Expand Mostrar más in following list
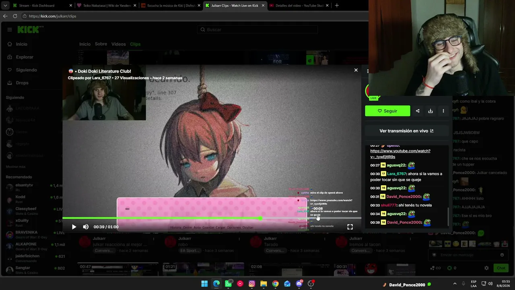 click(16, 167)
